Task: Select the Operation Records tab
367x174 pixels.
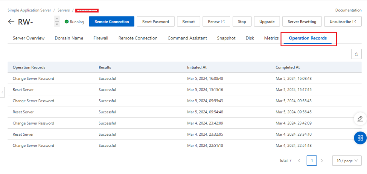Action: [308, 38]
